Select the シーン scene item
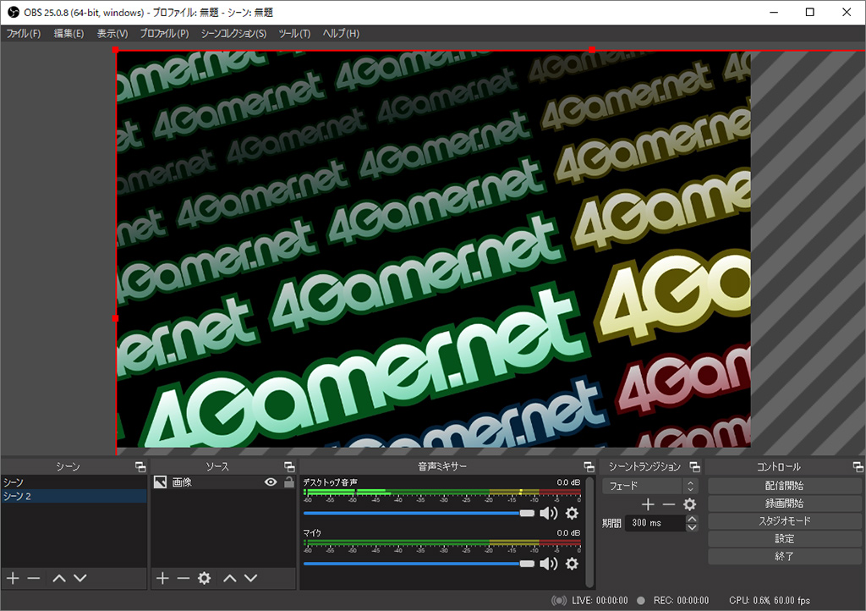The height and width of the screenshot is (611, 866). click(74, 482)
